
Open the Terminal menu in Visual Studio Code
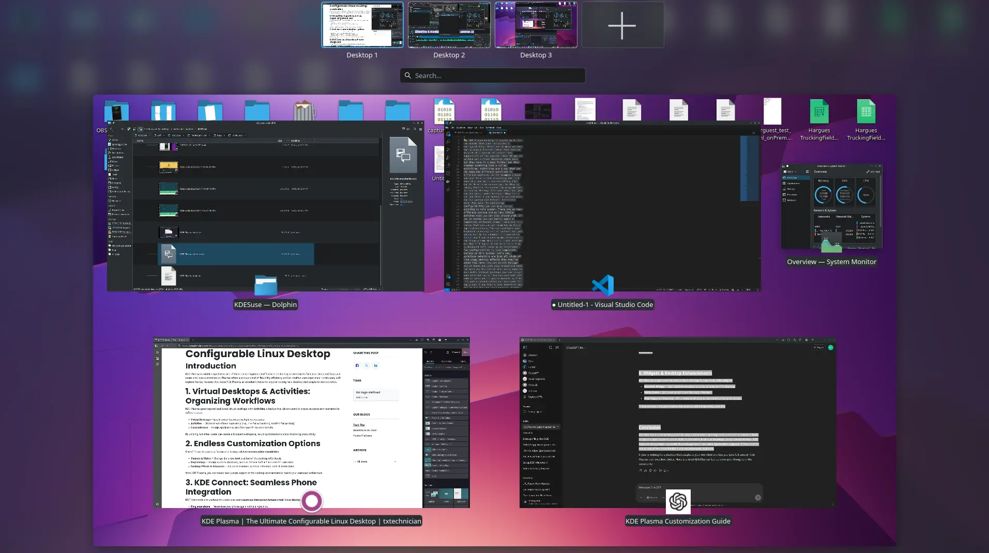click(x=490, y=127)
